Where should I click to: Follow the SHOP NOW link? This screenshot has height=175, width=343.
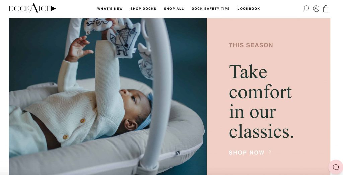pyautogui.click(x=247, y=153)
